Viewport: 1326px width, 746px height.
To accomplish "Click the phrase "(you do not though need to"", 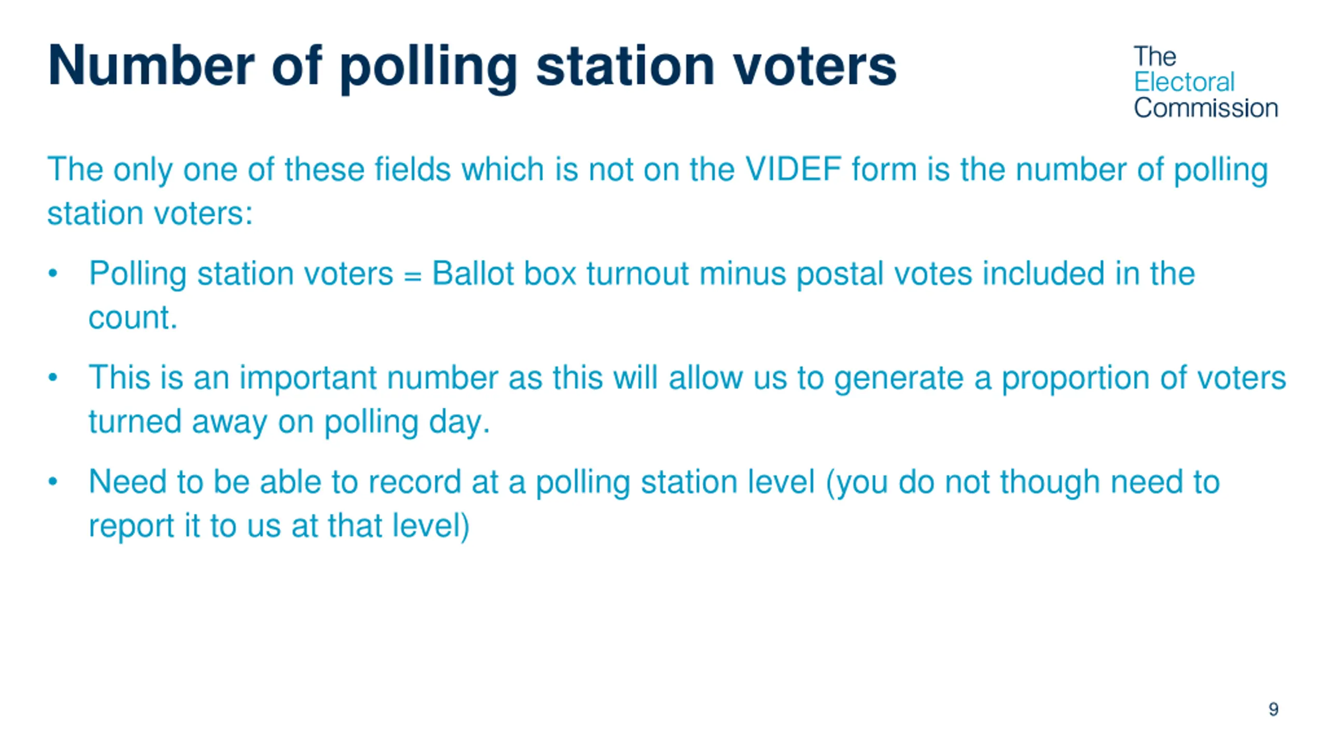I will click(1022, 483).
